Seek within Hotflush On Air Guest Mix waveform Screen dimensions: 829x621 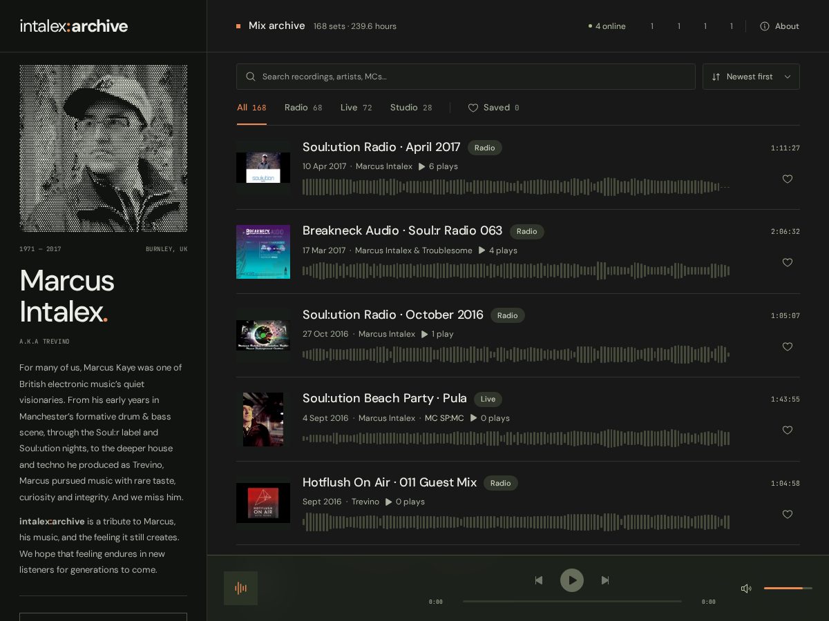516,522
